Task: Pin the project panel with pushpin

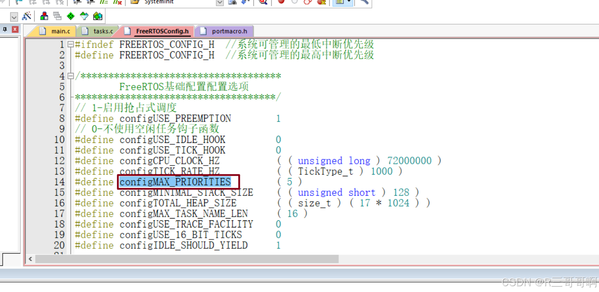Action: click(x=5, y=29)
